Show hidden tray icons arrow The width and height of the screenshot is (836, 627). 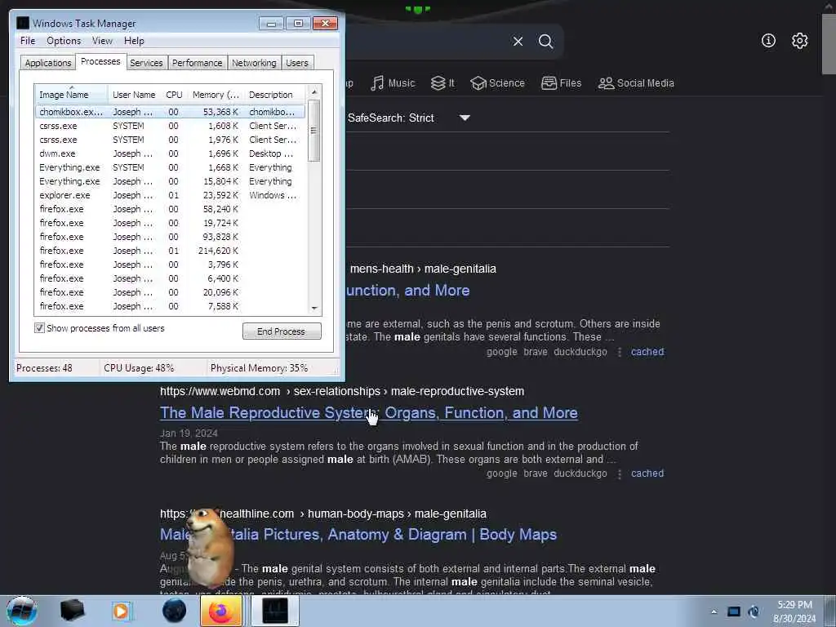point(714,611)
